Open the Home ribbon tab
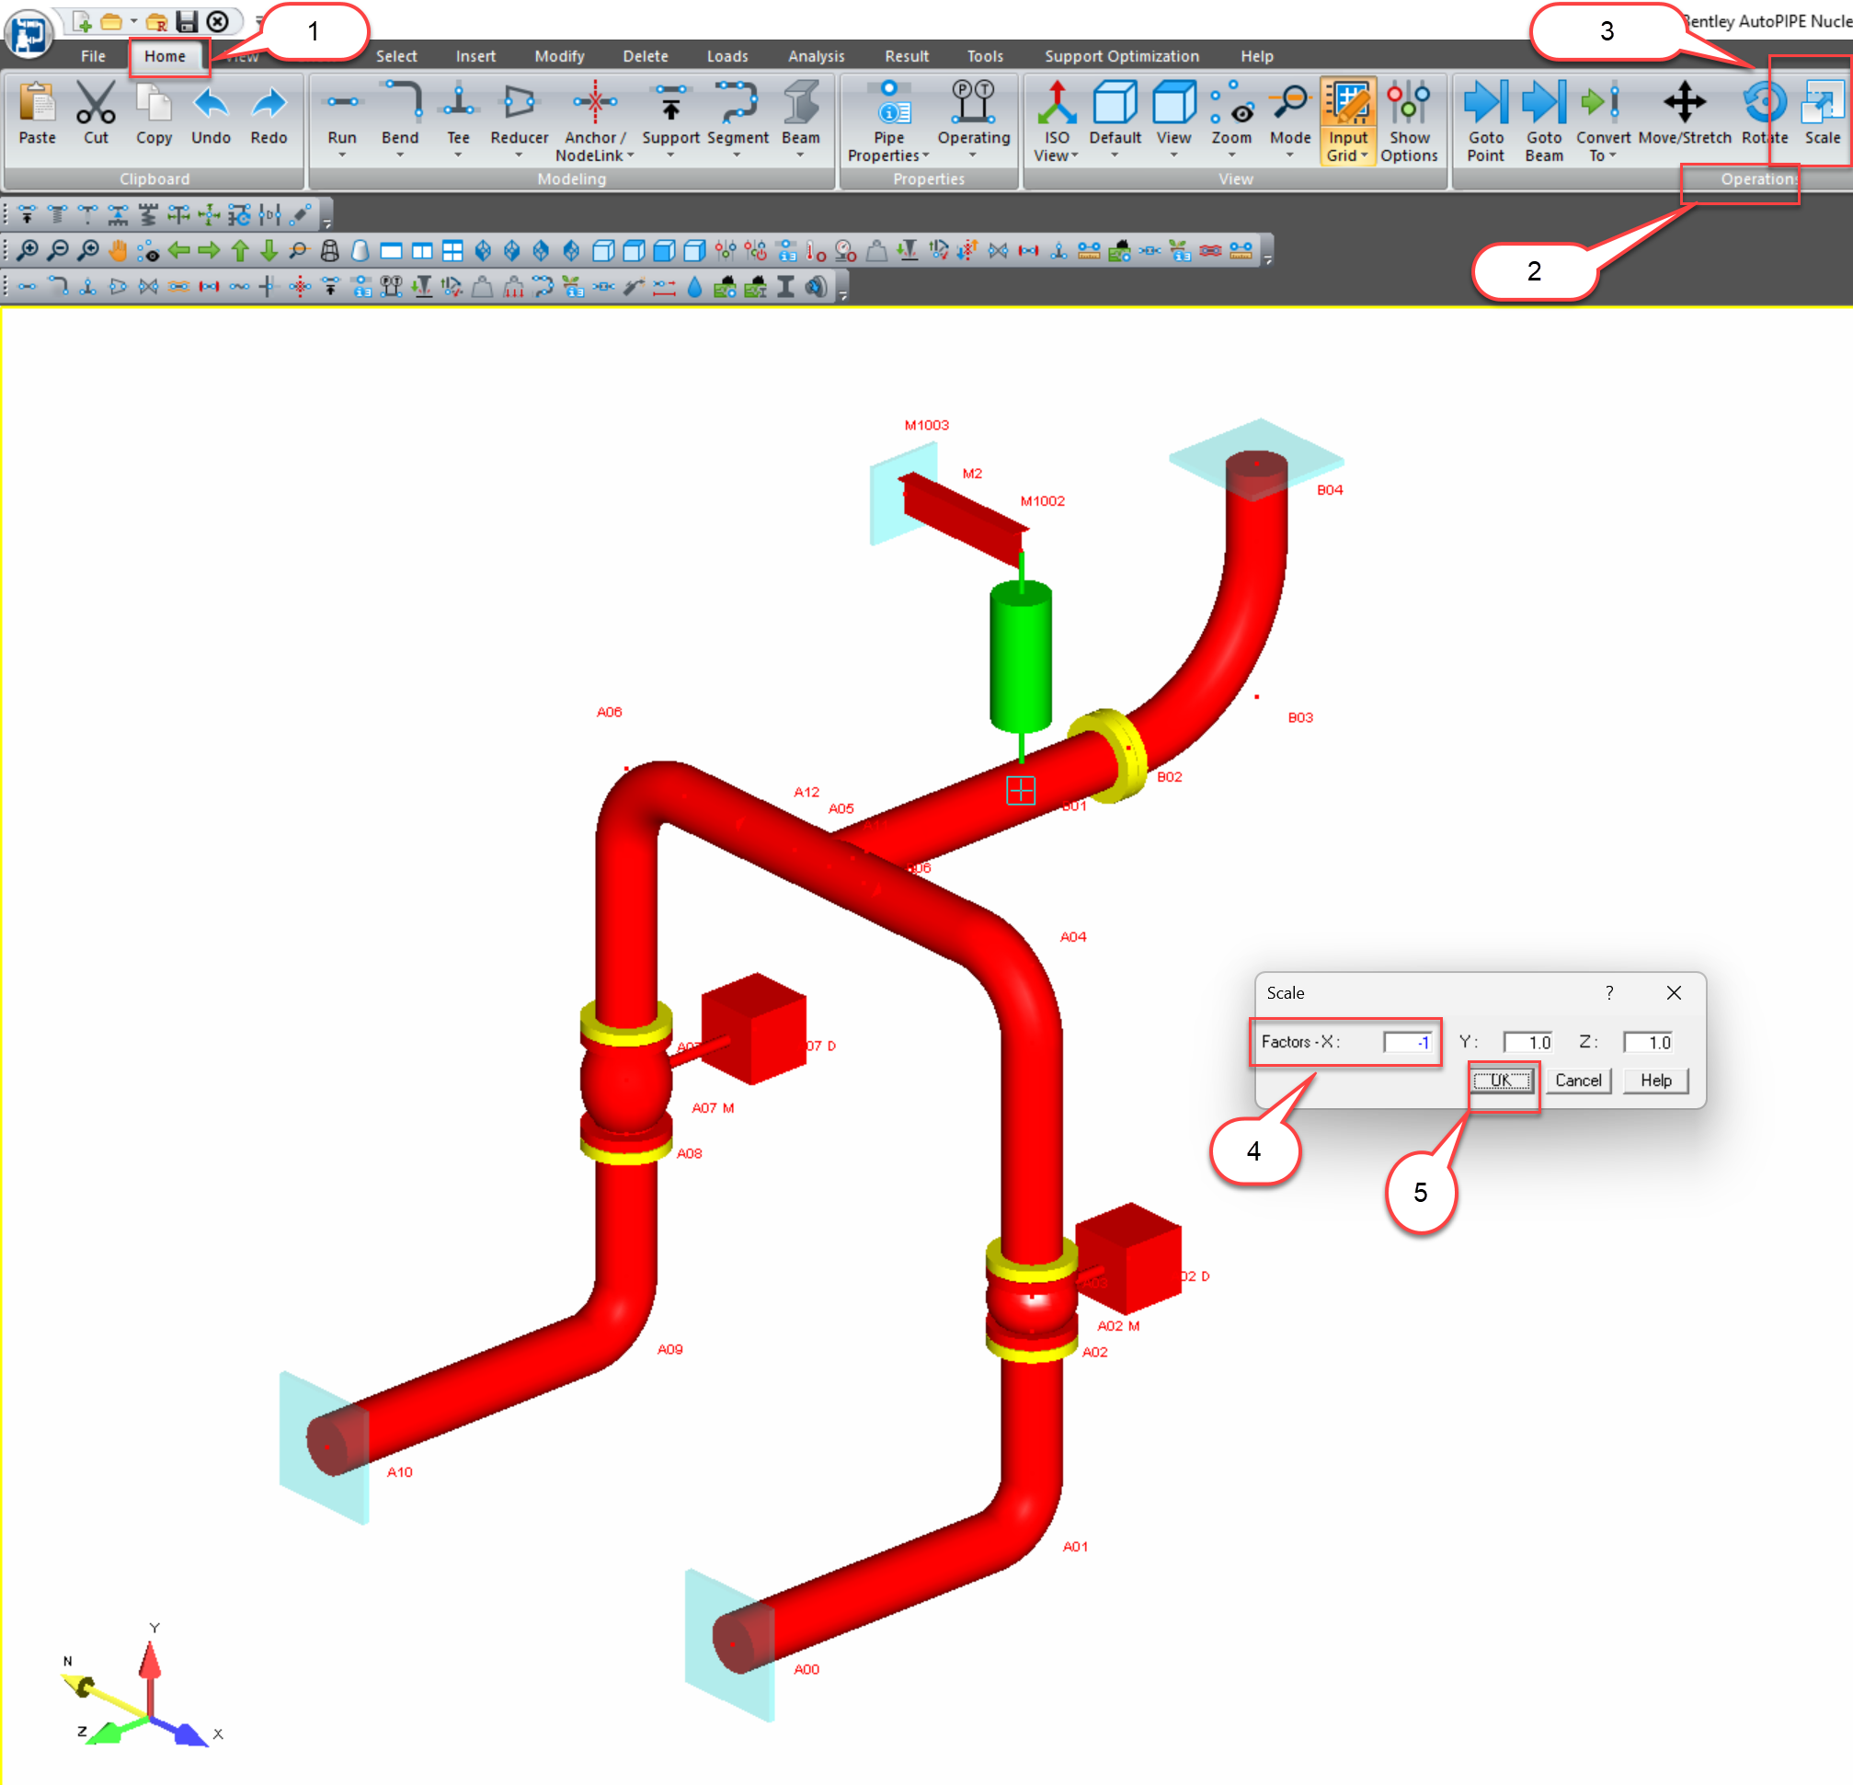 click(165, 57)
